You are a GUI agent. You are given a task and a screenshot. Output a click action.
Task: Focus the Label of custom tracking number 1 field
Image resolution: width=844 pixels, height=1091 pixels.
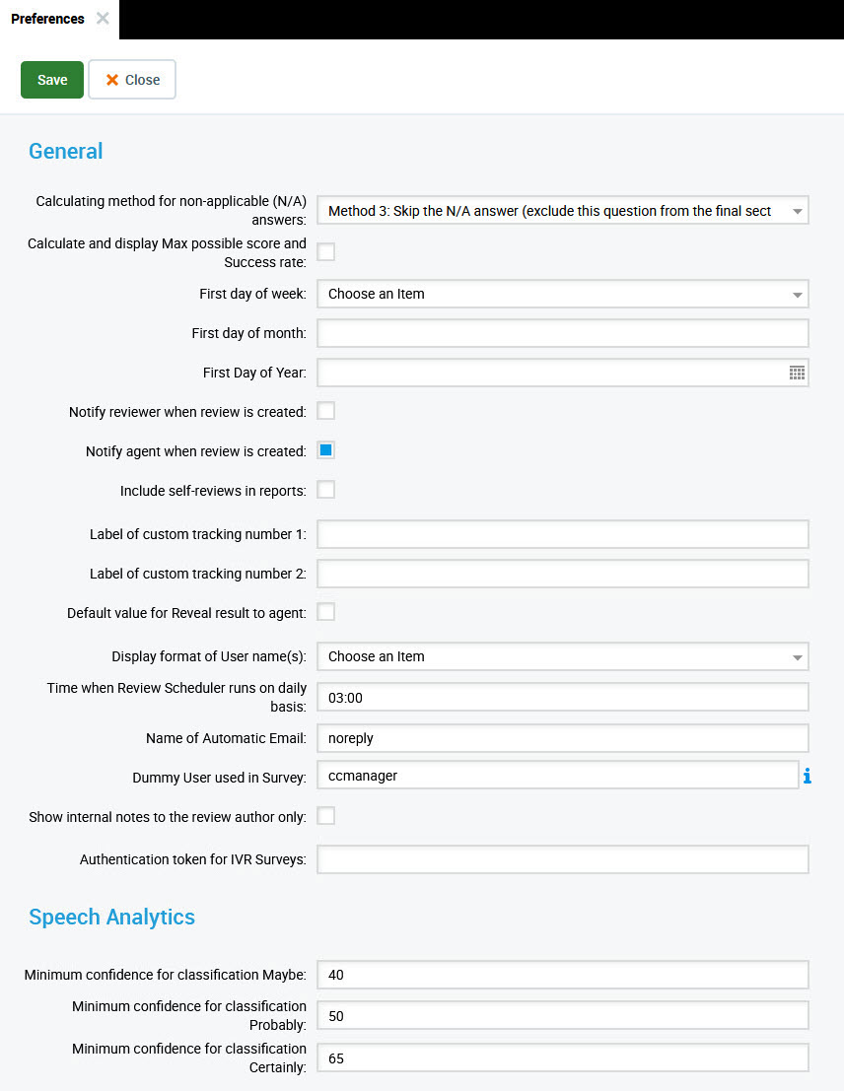click(x=562, y=534)
